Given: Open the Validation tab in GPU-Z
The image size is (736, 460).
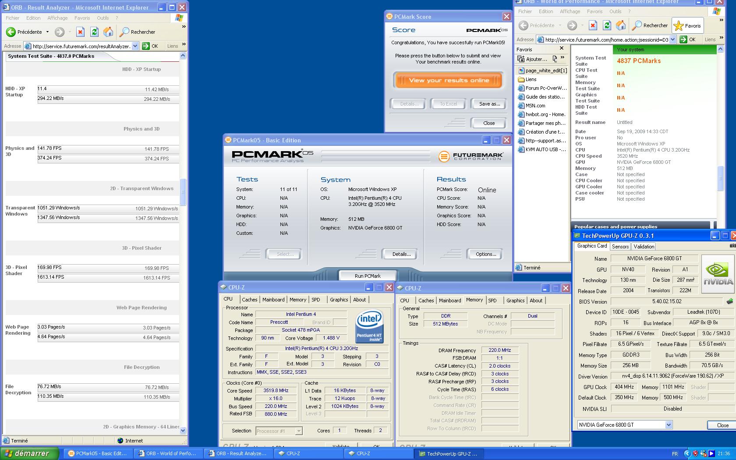Looking at the screenshot, I should [644, 247].
